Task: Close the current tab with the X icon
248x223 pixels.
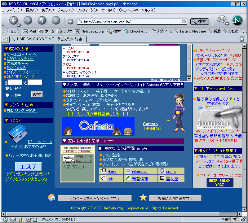Action: coord(242,39)
